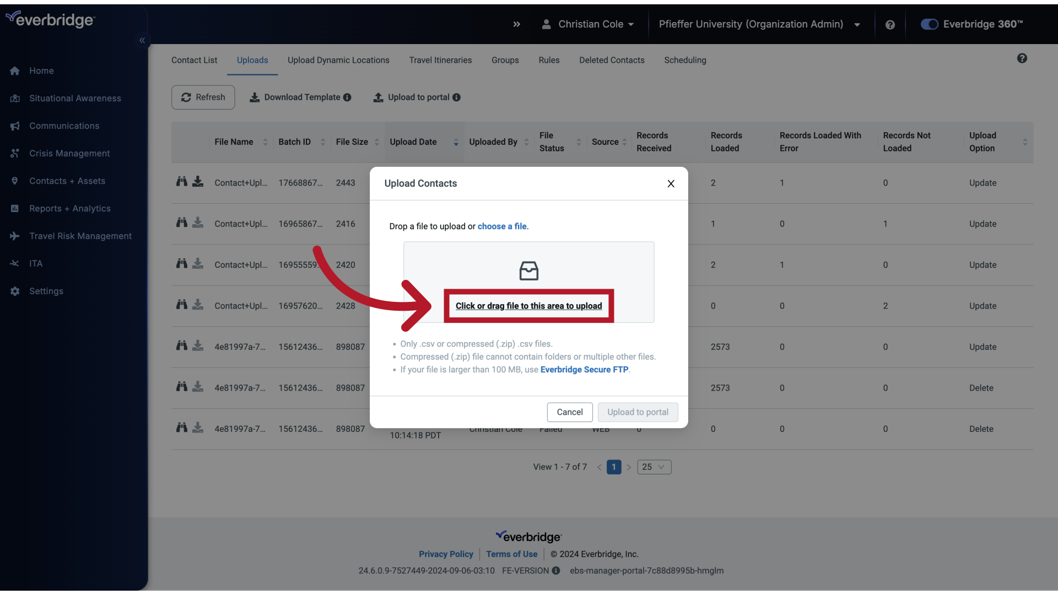Click the binoculars icon on the first upload row
The image size is (1058, 595).
[x=181, y=181]
